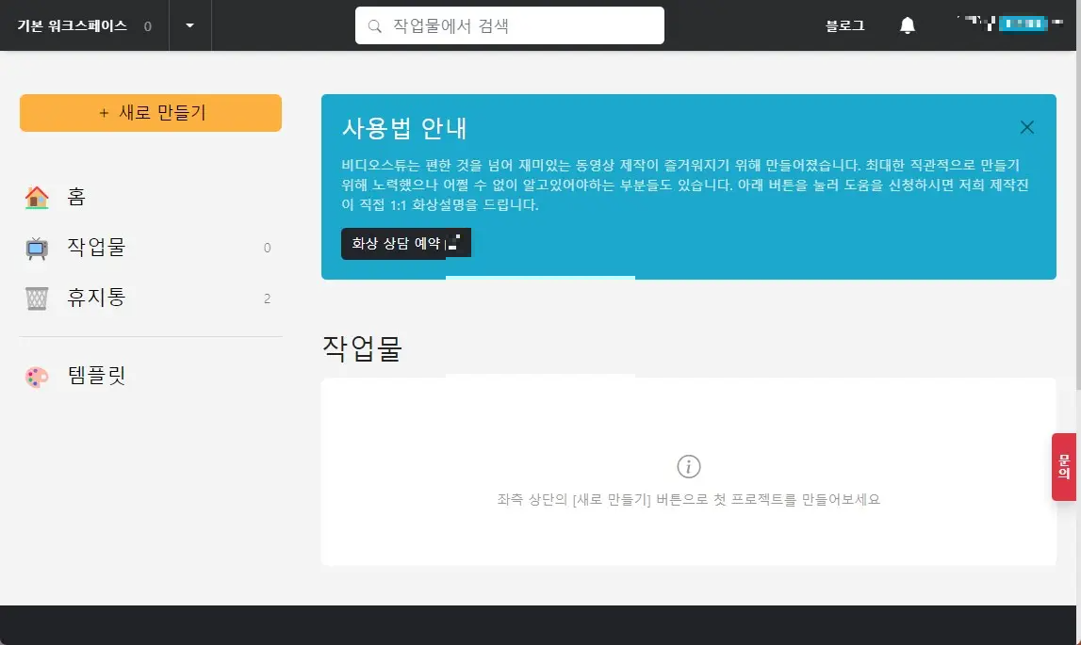
Task: Click the 작업물 section heading
Action: [x=362, y=348]
